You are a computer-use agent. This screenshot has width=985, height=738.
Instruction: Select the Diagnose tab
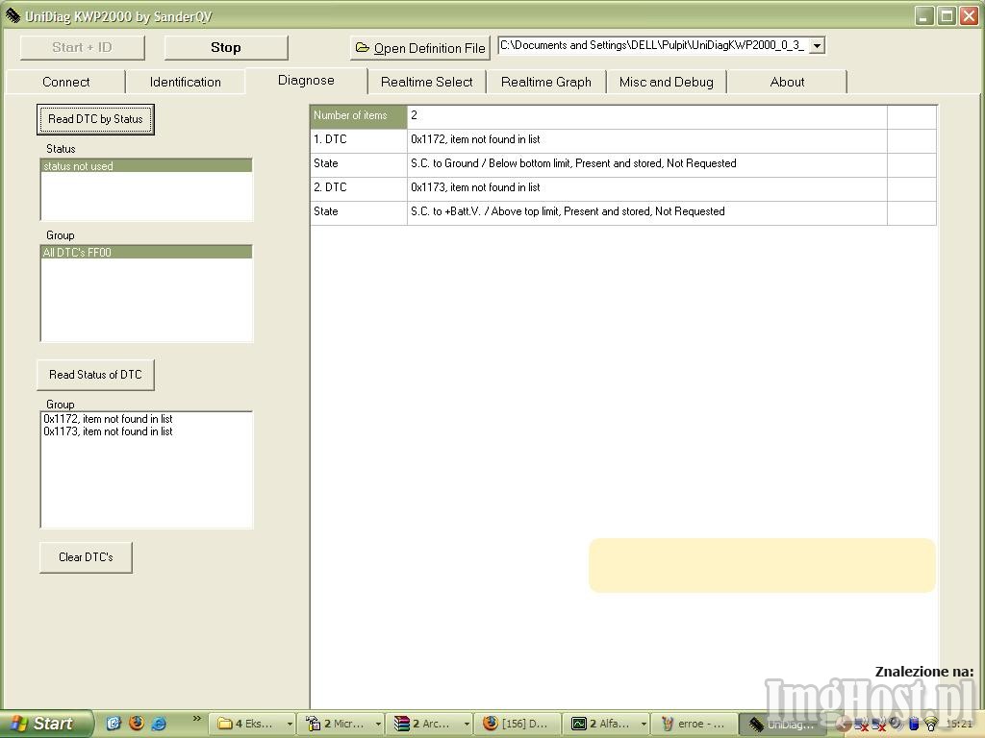306,81
